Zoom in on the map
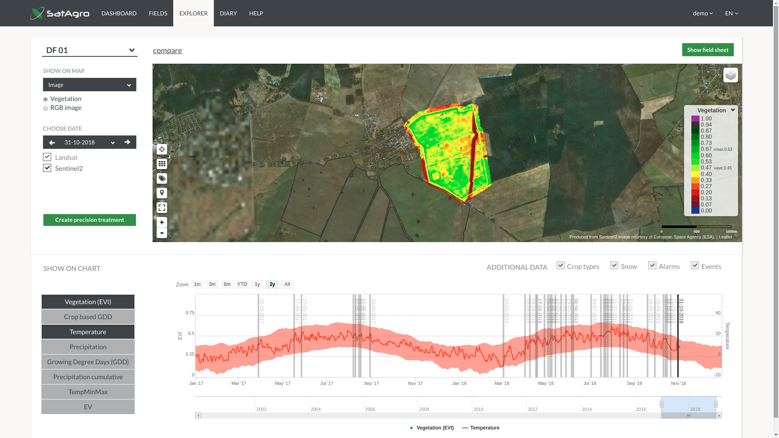 (x=161, y=222)
